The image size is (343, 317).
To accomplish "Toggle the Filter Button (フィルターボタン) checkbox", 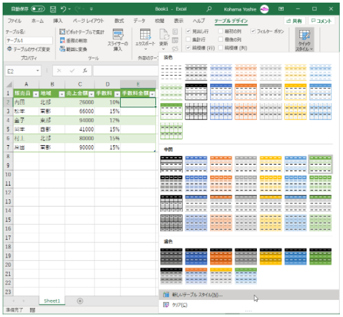I will coord(253,31).
